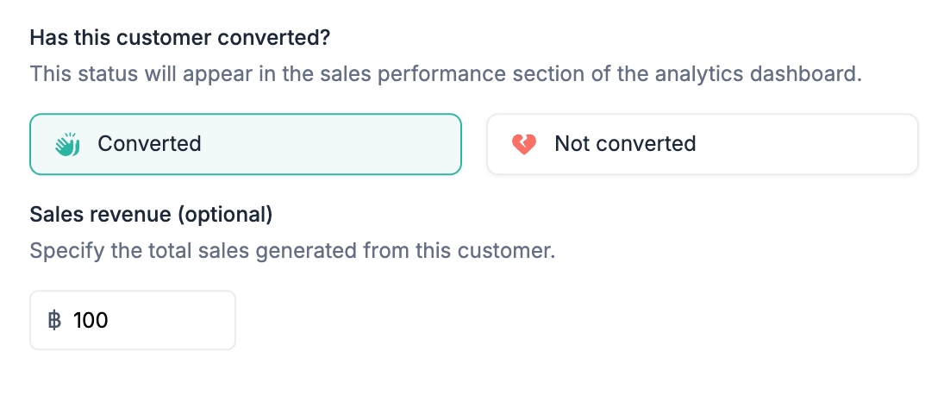Viewport: 950px width, 395px height.
Task: Click the "Converted" text label
Action: coord(149,144)
